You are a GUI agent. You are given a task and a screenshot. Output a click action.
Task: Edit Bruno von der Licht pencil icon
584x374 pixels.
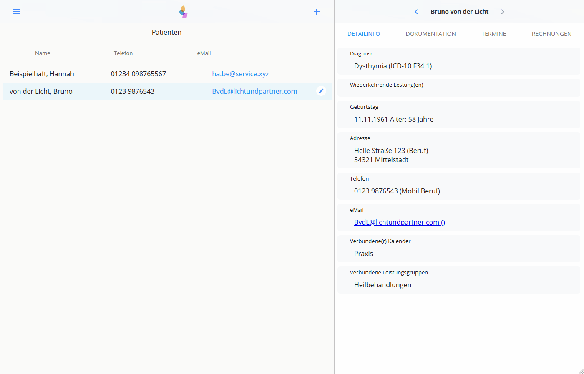click(x=321, y=91)
